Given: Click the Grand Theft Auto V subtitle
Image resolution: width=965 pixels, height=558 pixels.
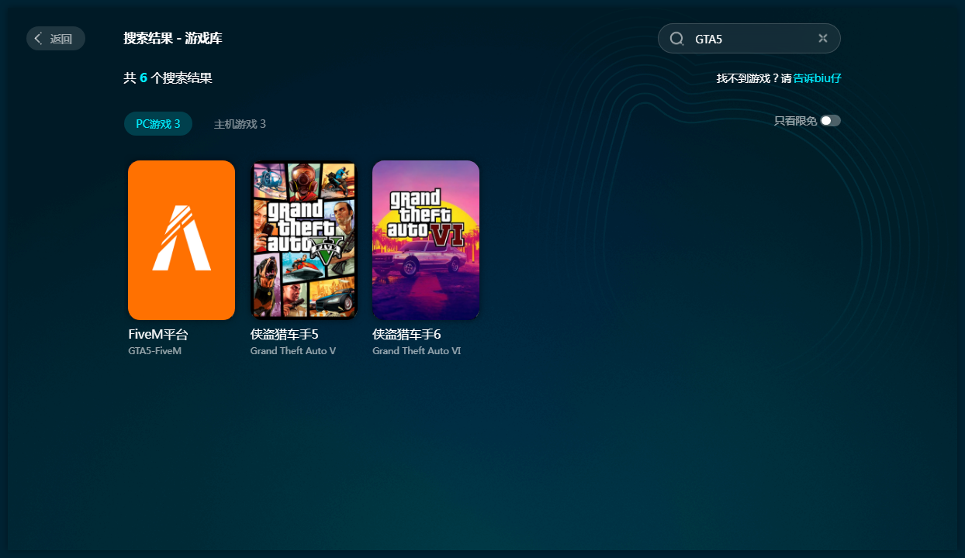Looking at the screenshot, I should click(293, 351).
